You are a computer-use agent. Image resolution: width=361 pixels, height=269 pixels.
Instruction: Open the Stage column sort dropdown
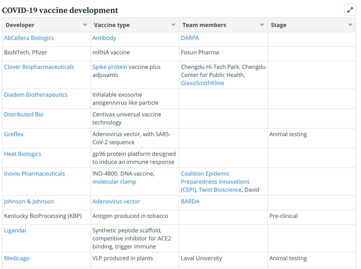[350, 25]
